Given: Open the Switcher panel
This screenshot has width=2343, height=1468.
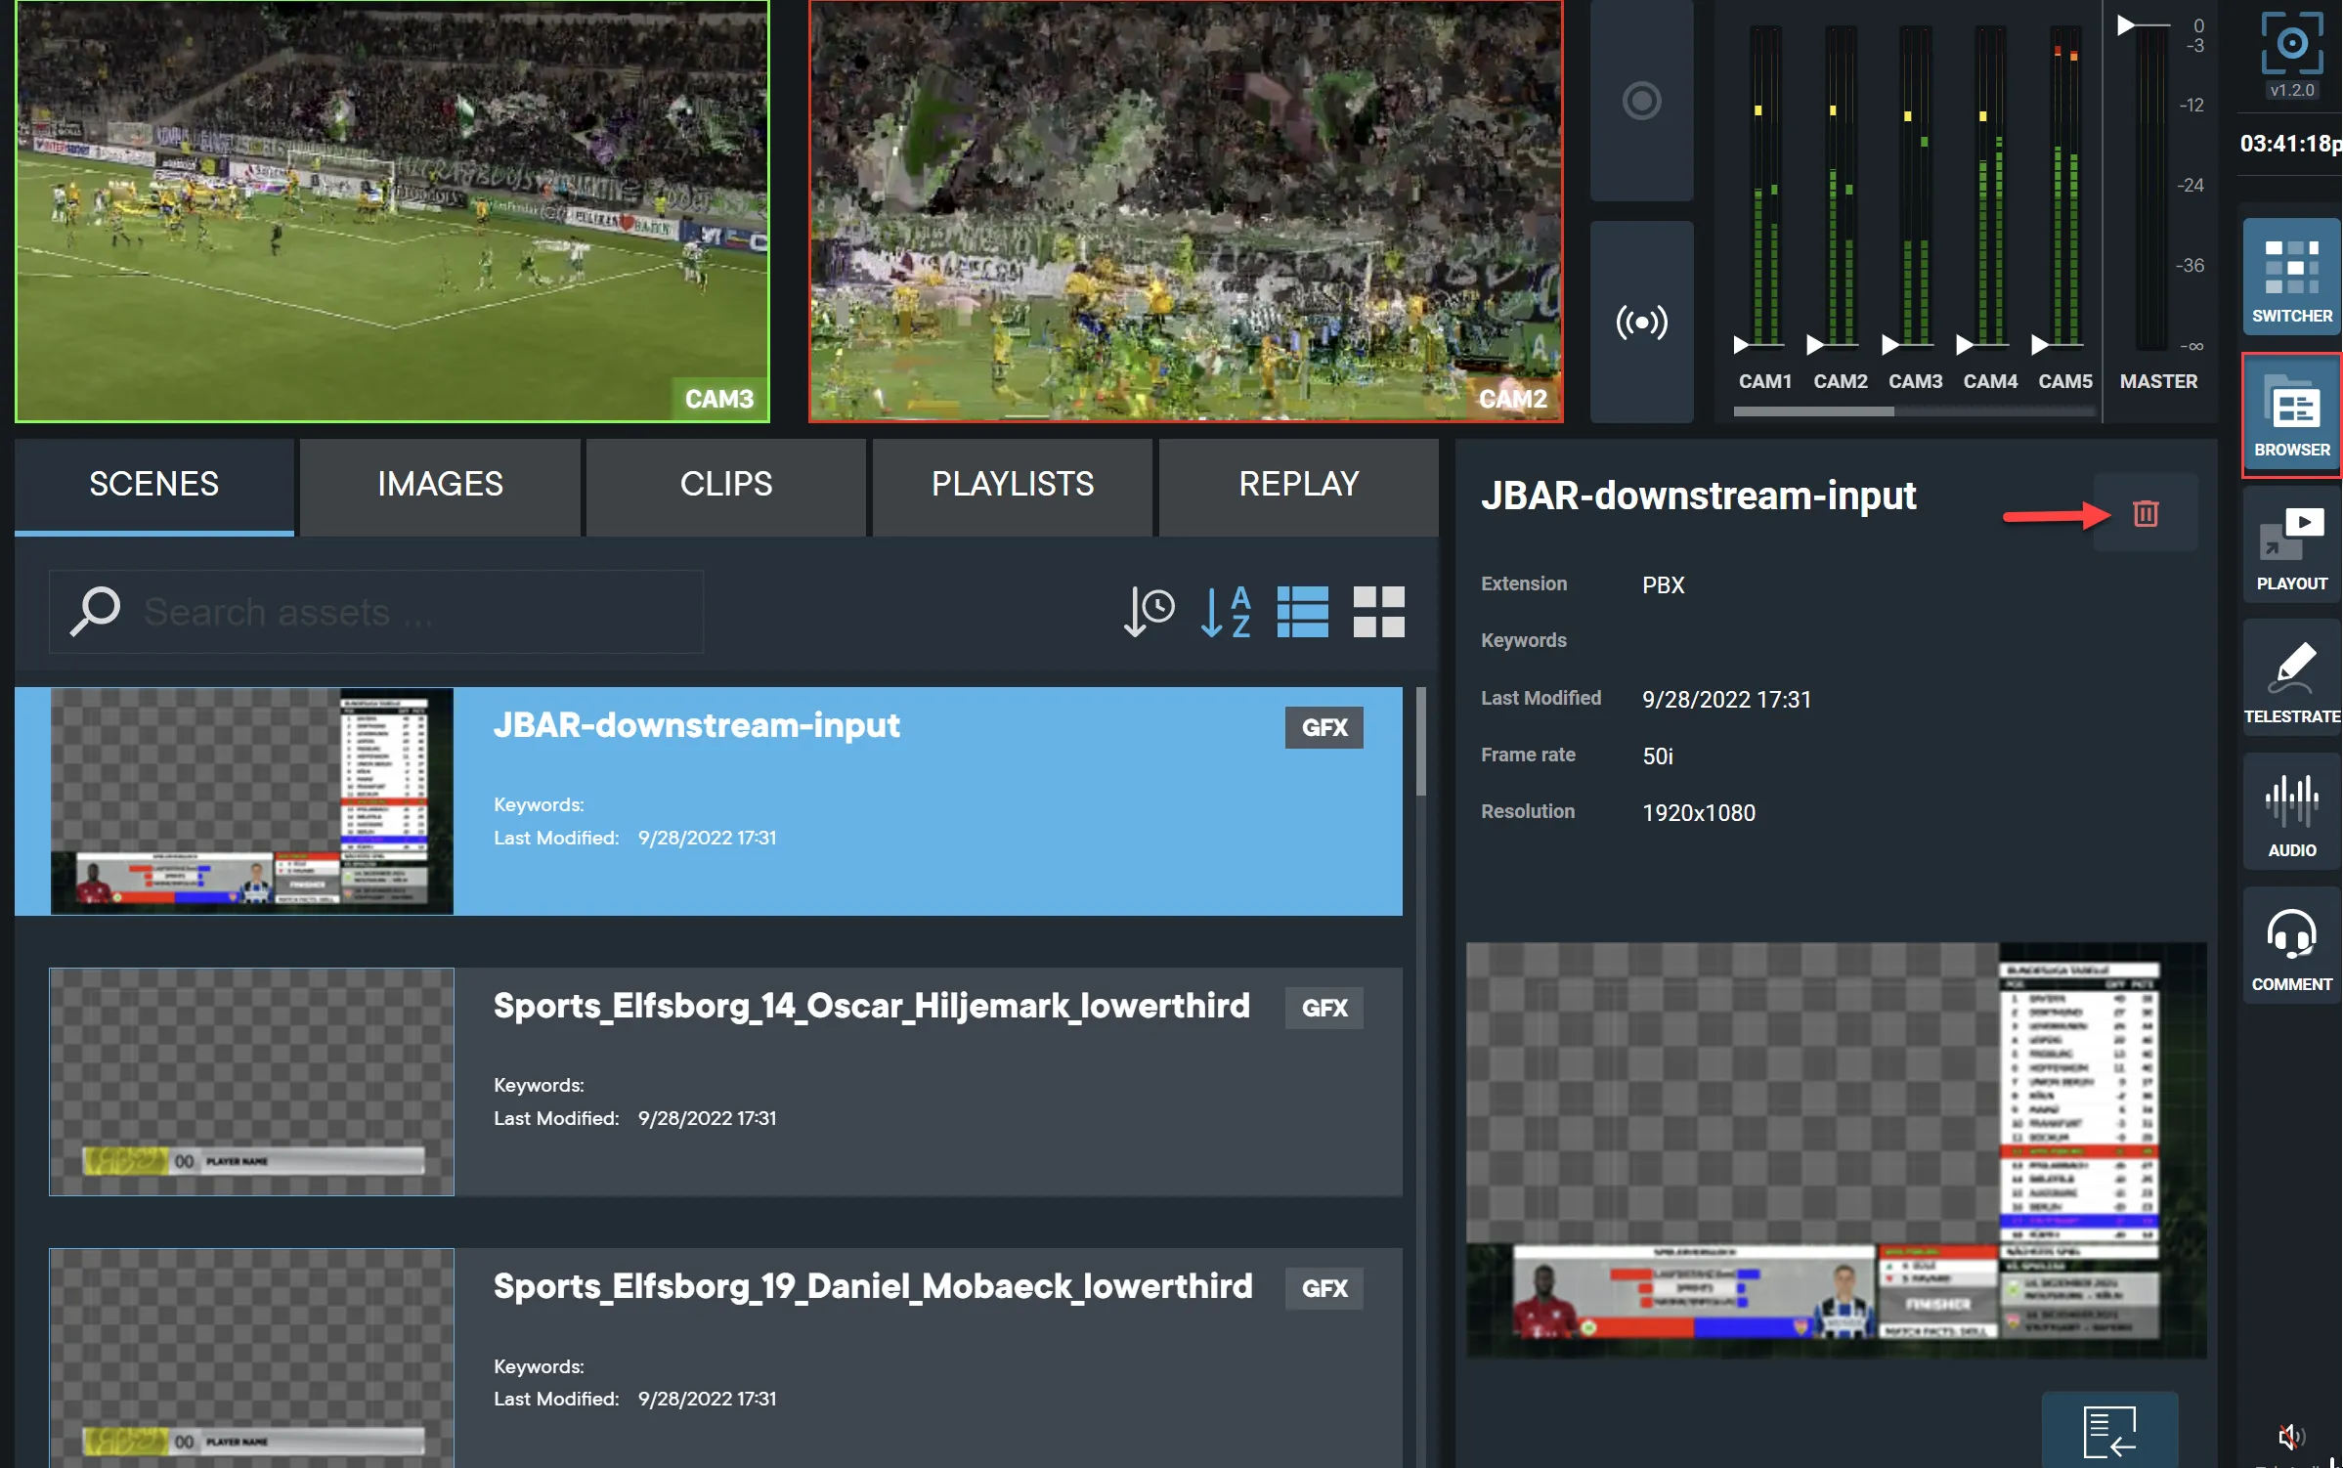Looking at the screenshot, I should coord(2291,277).
